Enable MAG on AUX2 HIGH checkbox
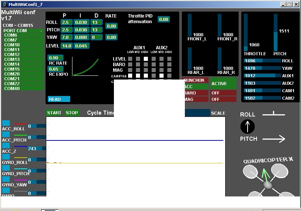The width and height of the screenshot is (301, 211). [x=169, y=70]
